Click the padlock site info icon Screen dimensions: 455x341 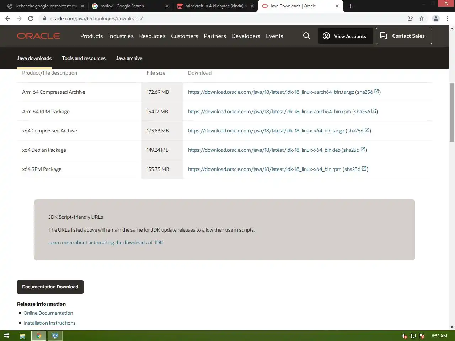click(44, 18)
